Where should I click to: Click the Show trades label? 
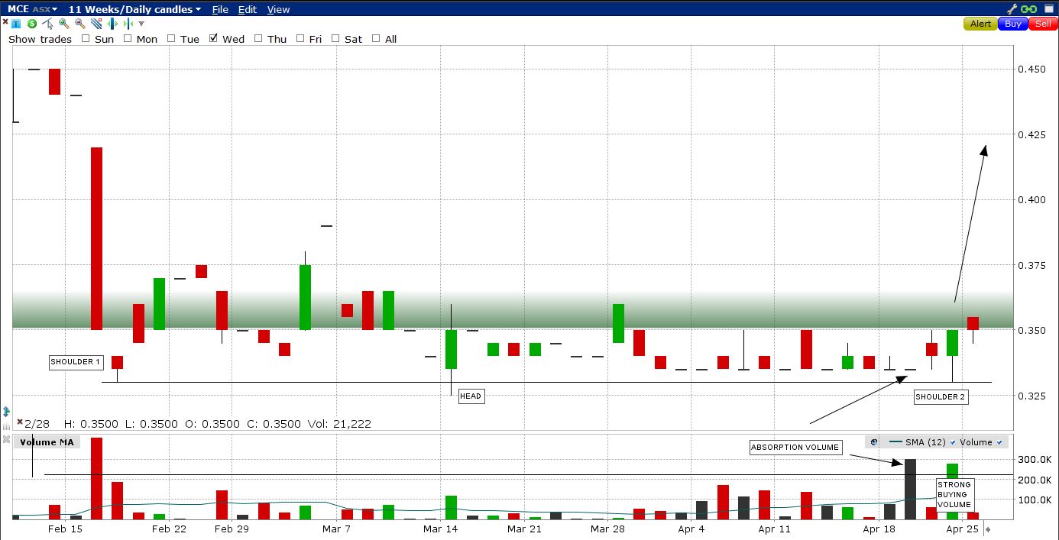(x=40, y=39)
